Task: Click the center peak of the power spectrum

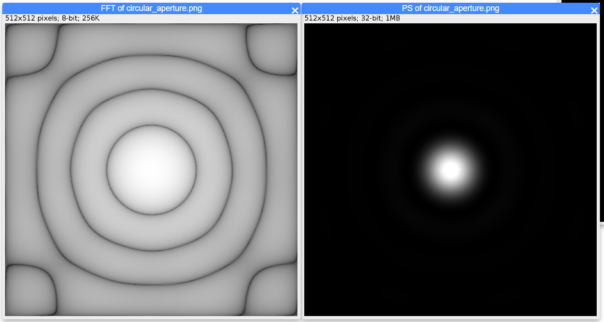Action: pyautogui.click(x=450, y=169)
